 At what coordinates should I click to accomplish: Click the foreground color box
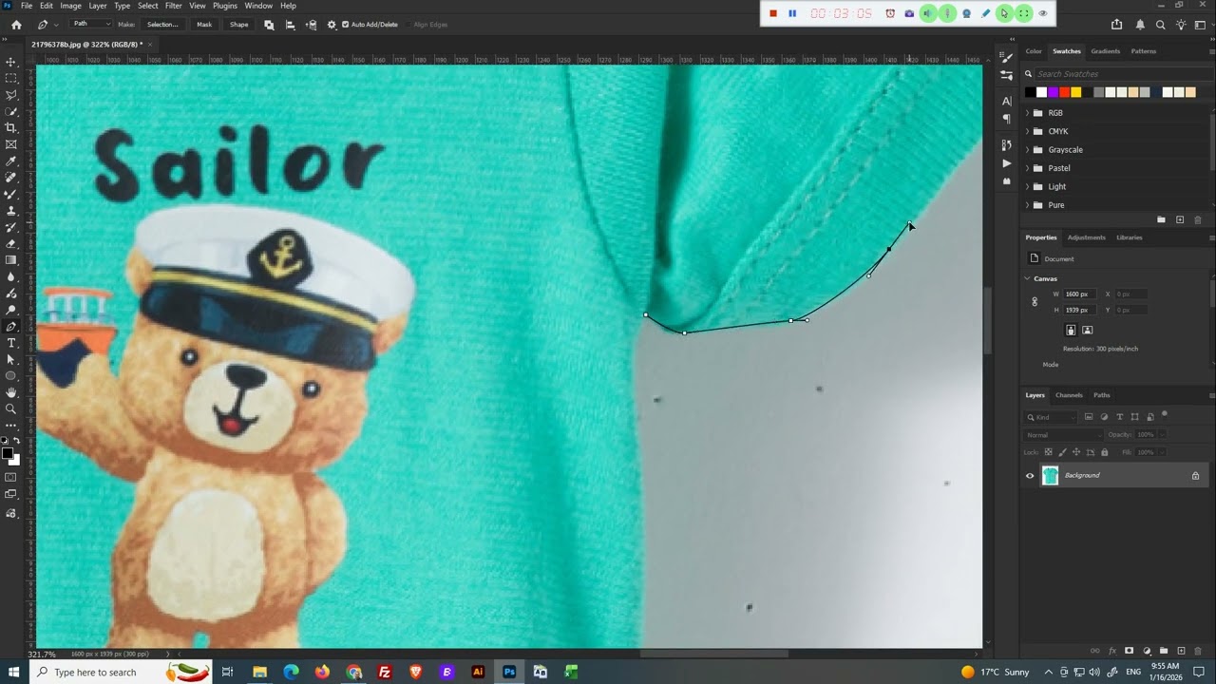(x=8, y=453)
